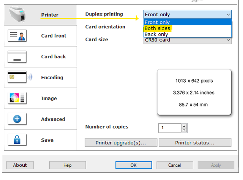This screenshot has height=180, width=243.
Task: Click the Advanced plus icon
Action: click(x=17, y=119)
